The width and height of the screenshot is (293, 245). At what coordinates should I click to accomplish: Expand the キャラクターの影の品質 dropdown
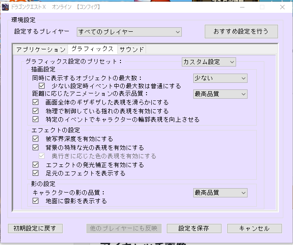point(220,193)
